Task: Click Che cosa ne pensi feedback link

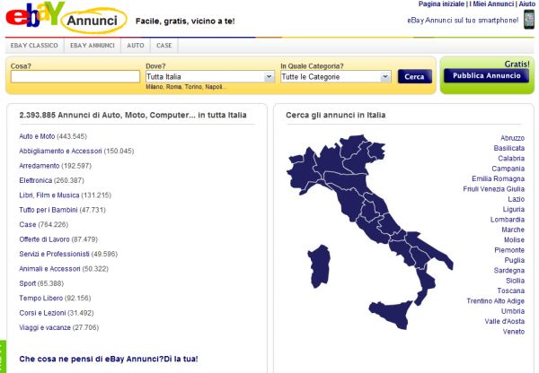Action: point(109,359)
